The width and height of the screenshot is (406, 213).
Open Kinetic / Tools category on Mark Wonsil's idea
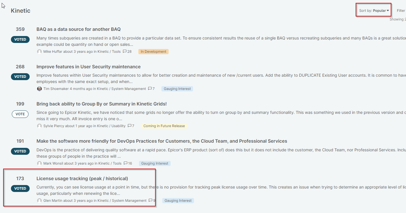tap(110, 163)
